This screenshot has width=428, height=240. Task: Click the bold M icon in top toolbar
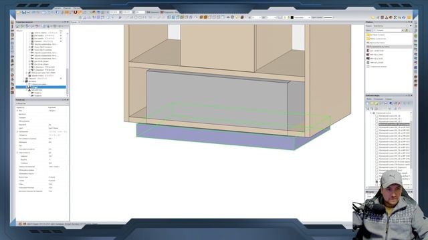(162, 12)
